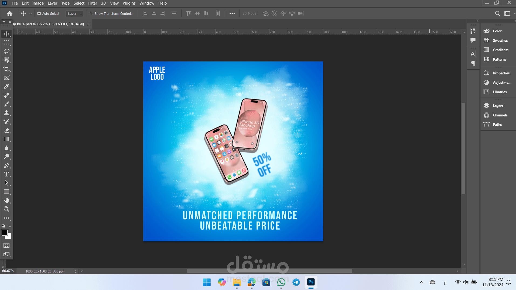Close the blue.psd document tab

tap(88, 24)
